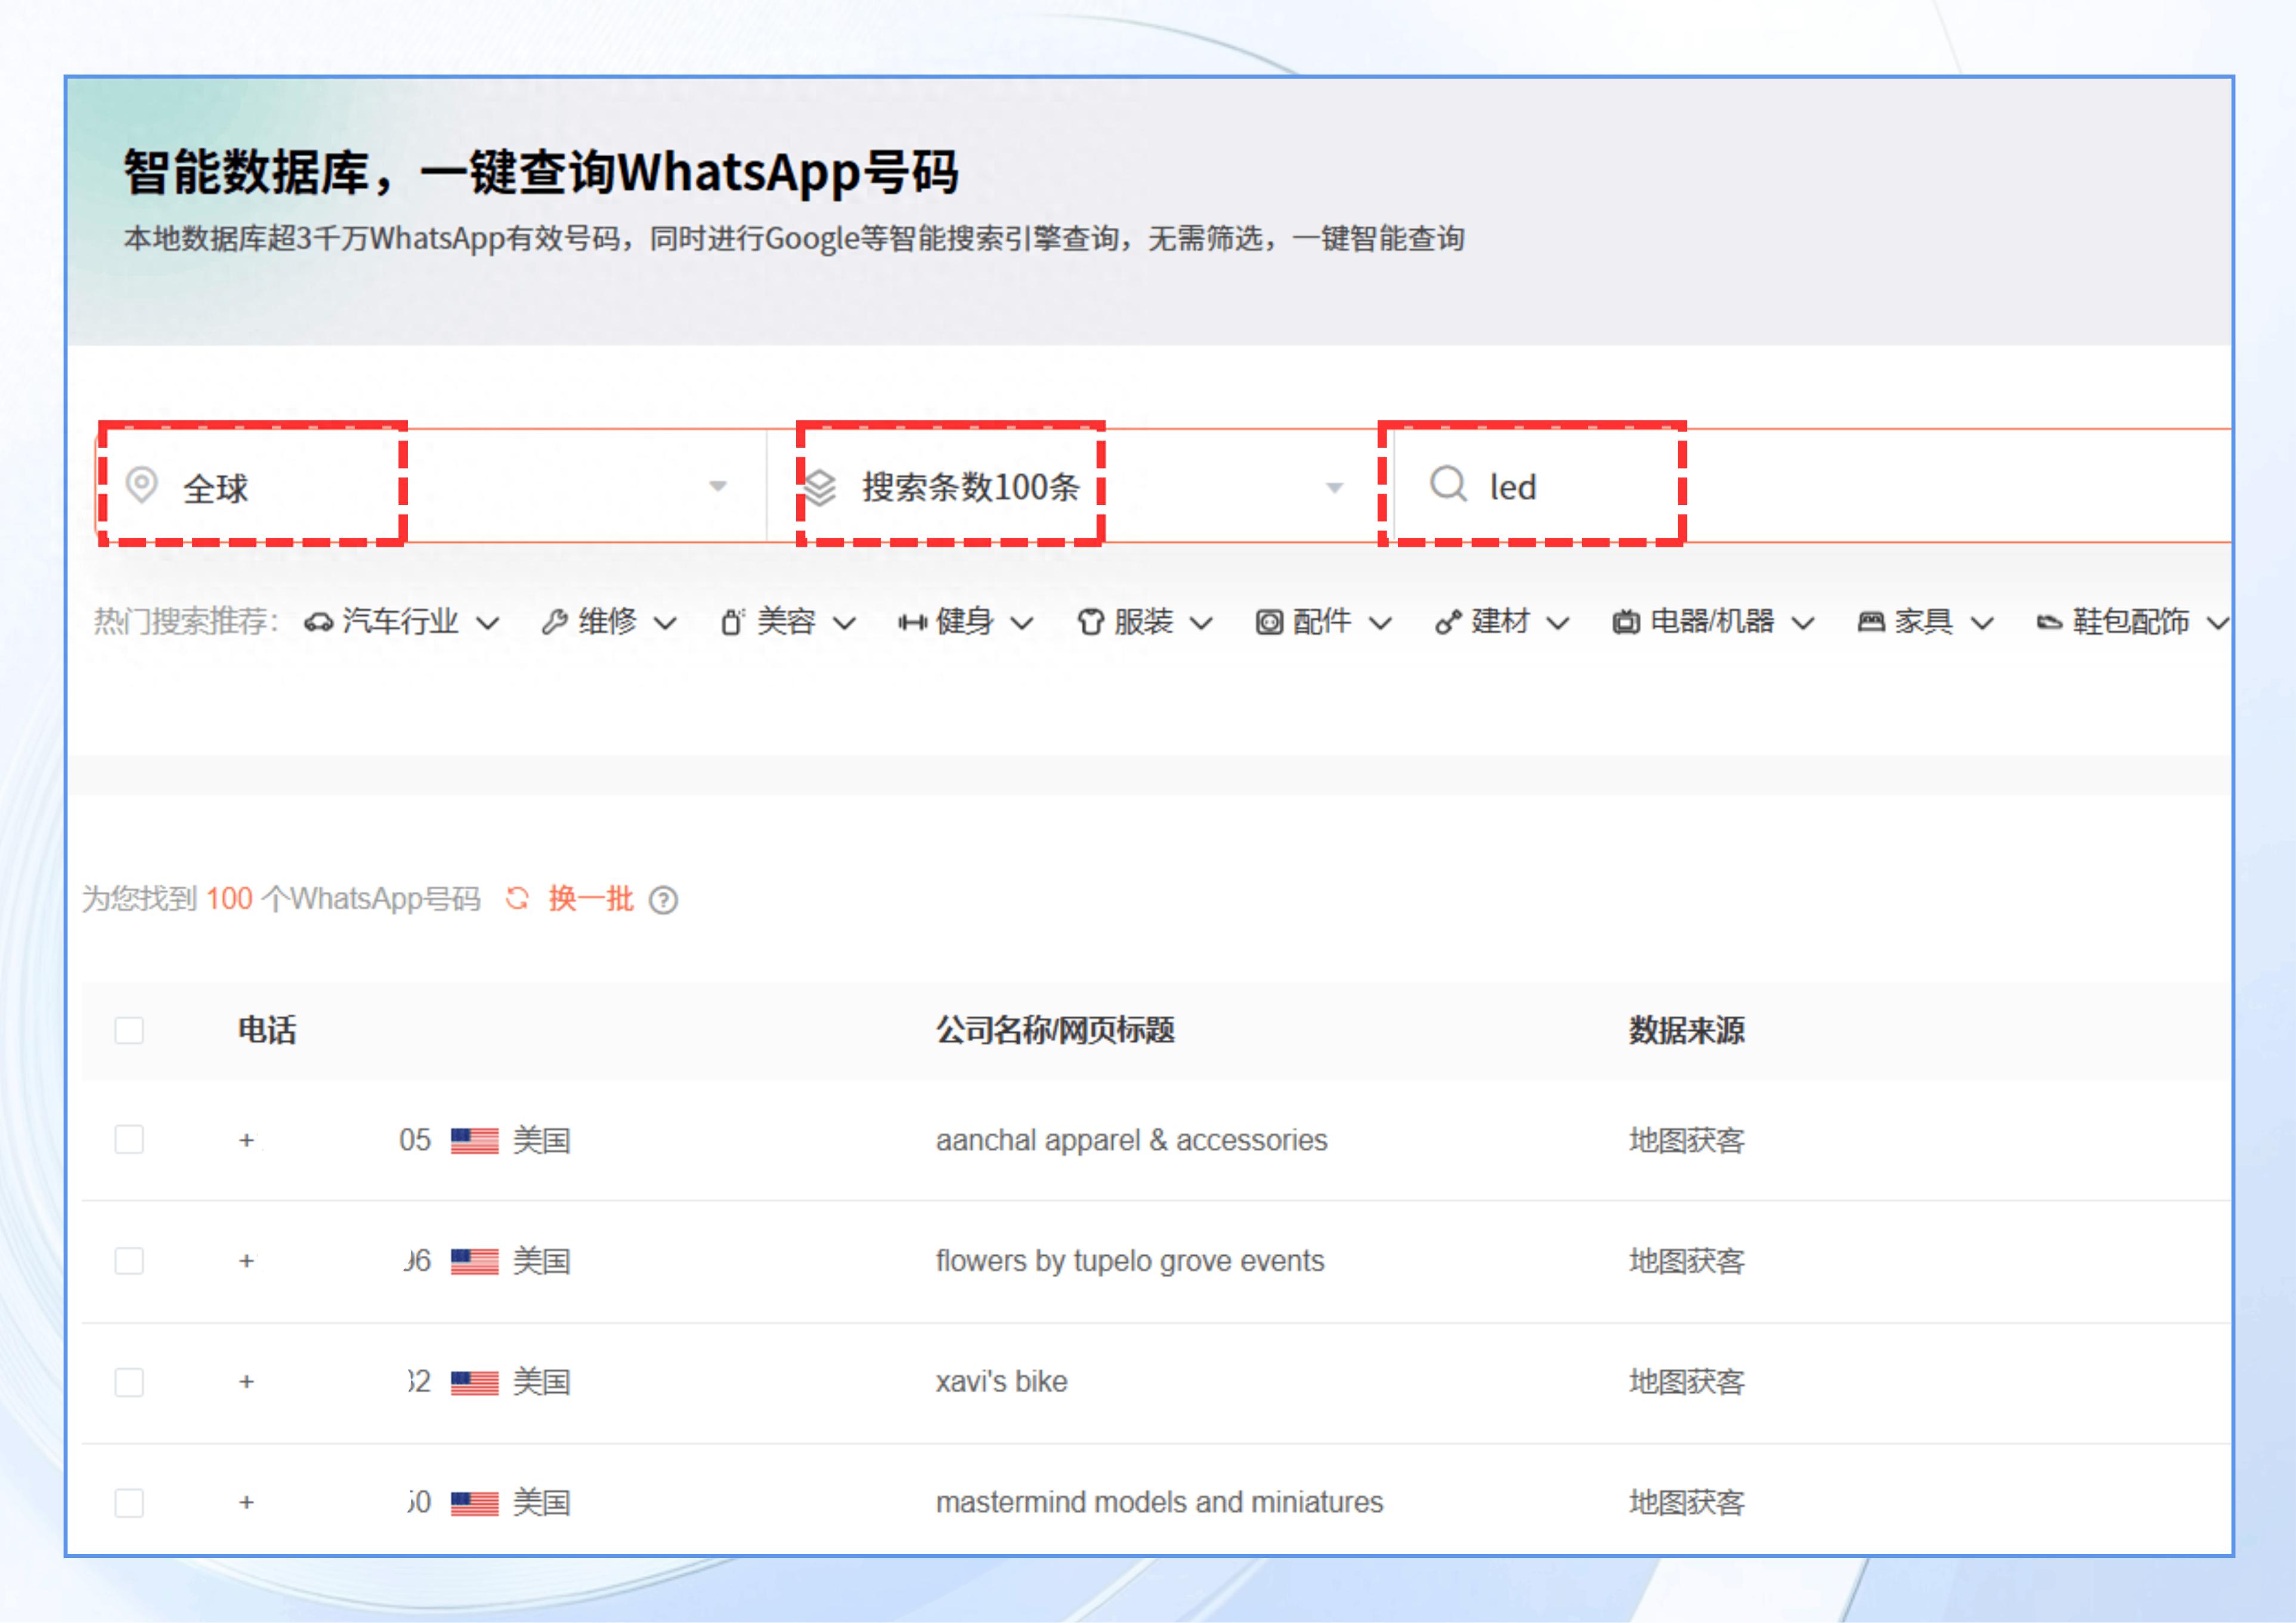
Task: Expand the 建材 category chevron
Action: [1557, 623]
